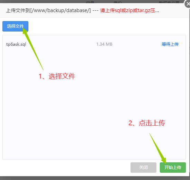Click the blue 选择文件 button
Screen dimensions: 190x180
click(15, 26)
